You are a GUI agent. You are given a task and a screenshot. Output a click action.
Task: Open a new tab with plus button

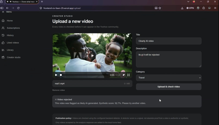[42, 2]
